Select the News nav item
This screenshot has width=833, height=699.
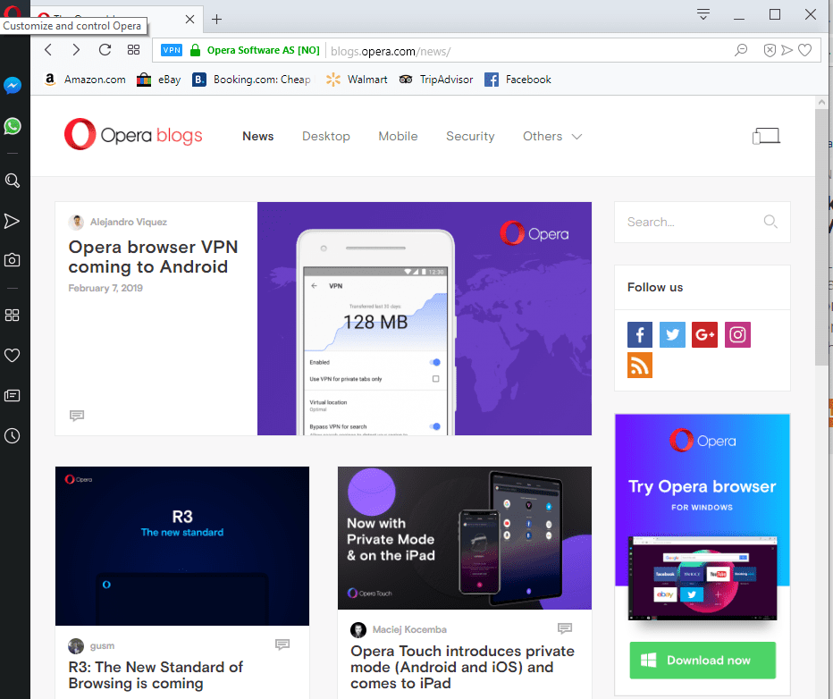(257, 137)
